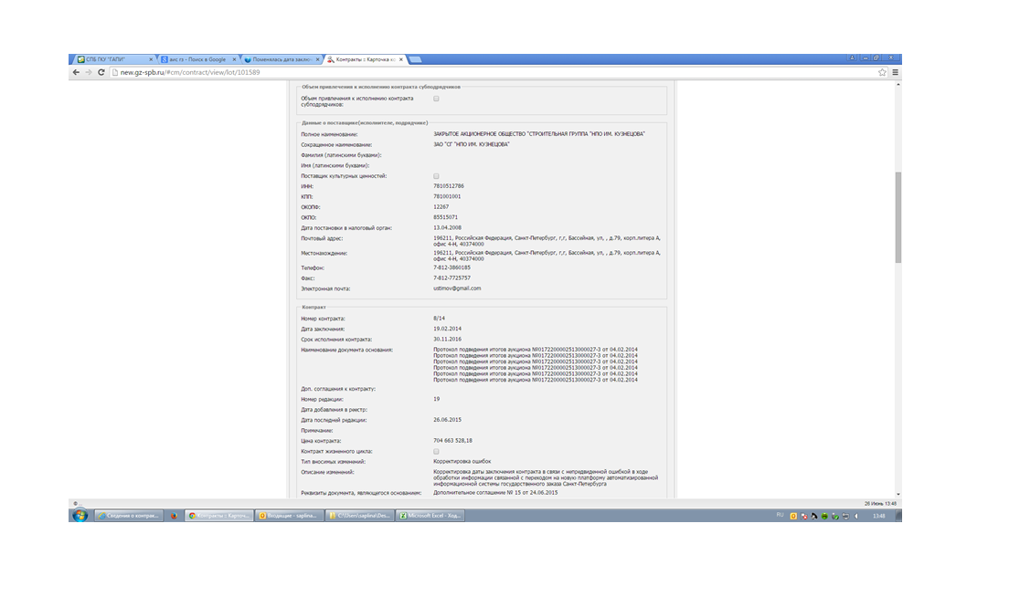This screenshot has height=597, width=1020.
Task: Open the C:\Users\saplina folder taskbar button
Action: [x=359, y=516]
